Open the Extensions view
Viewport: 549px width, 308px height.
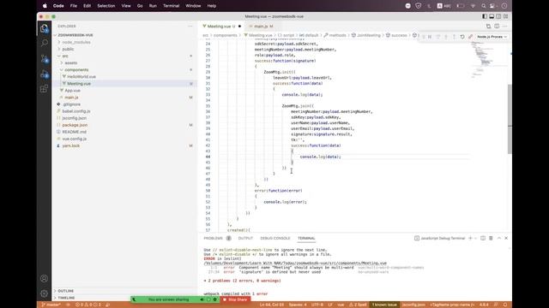coord(44,89)
